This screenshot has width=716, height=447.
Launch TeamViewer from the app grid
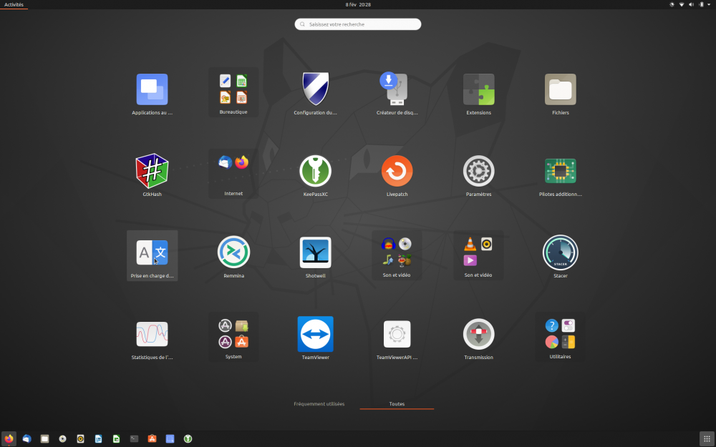(x=315, y=334)
